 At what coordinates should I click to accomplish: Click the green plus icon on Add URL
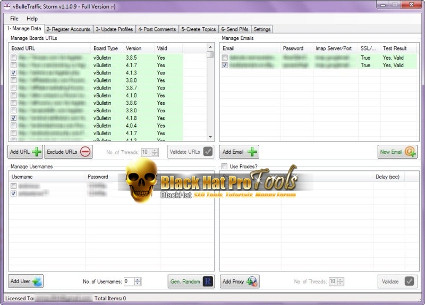pos(37,152)
